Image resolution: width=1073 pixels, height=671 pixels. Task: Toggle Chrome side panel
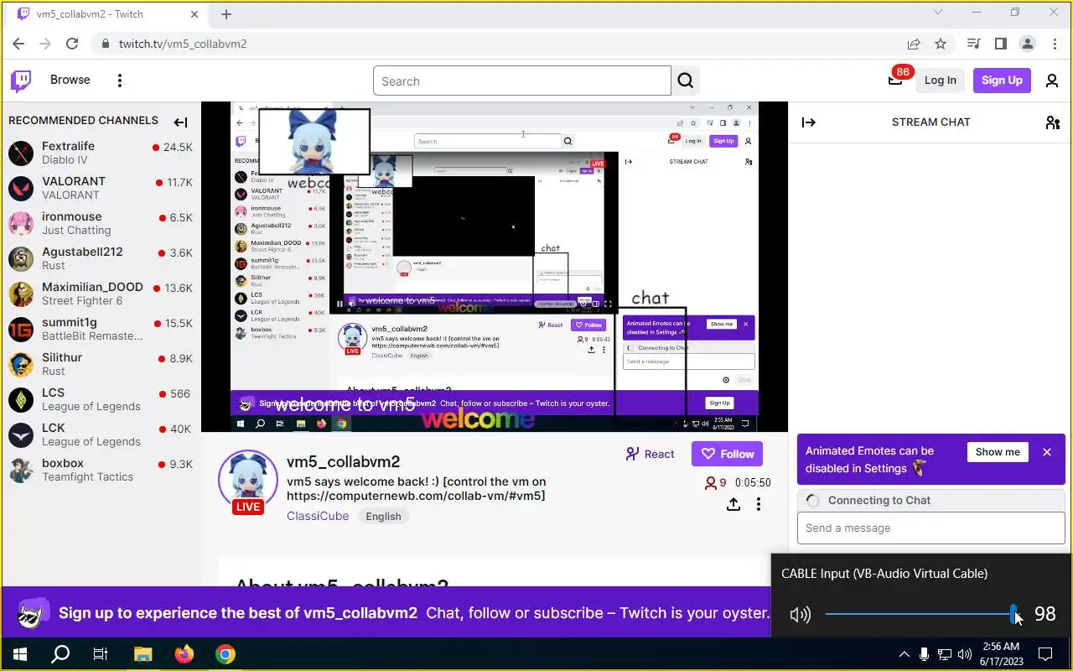click(1001, 44)
